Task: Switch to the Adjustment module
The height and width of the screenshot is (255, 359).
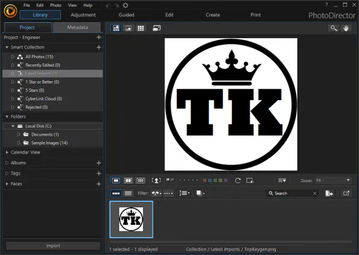Action: click(83, 15)
